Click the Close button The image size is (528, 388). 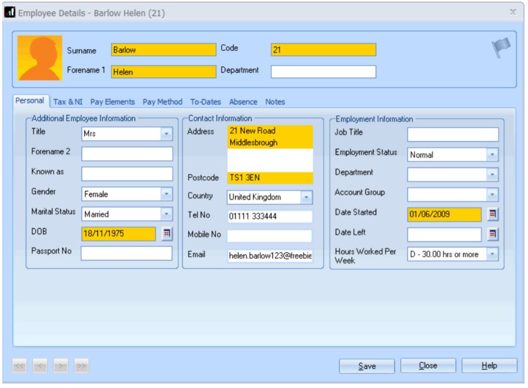pyautogui.click(x=428, y=366)
